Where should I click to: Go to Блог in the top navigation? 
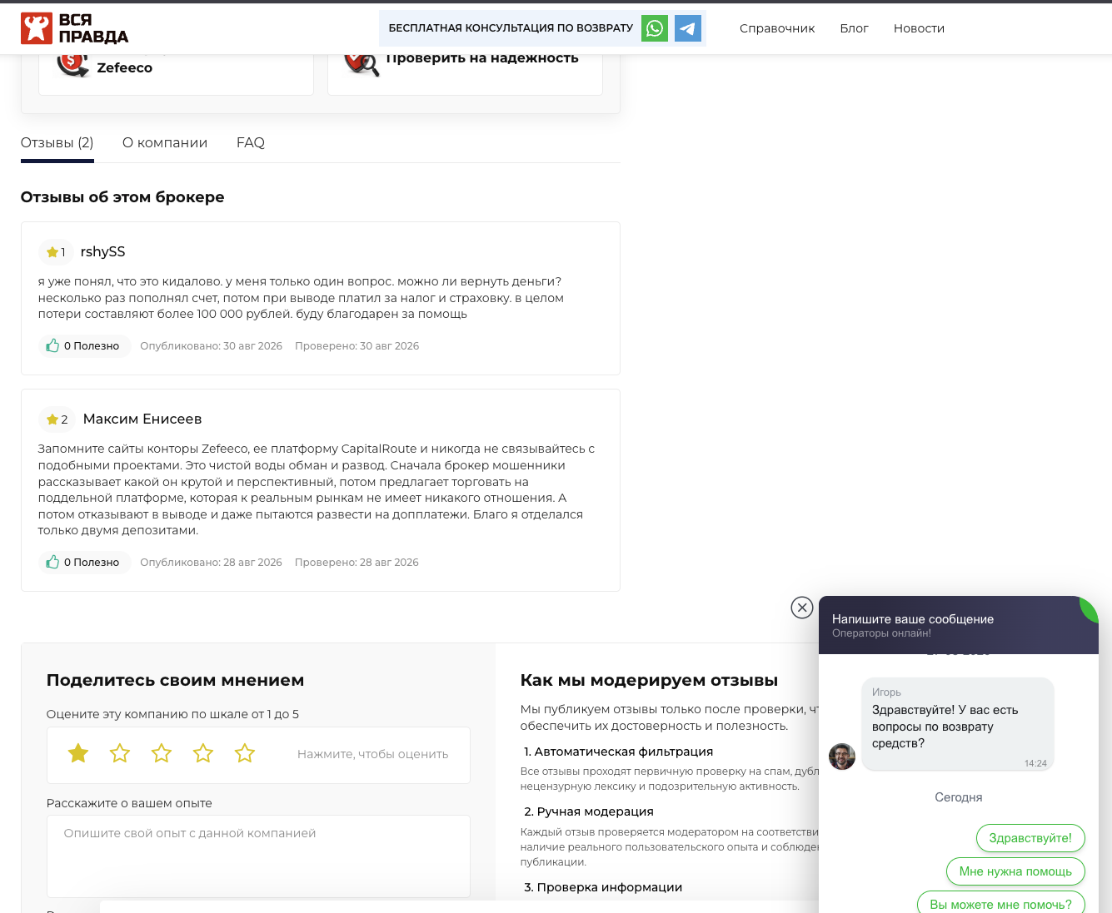(855, 28)
